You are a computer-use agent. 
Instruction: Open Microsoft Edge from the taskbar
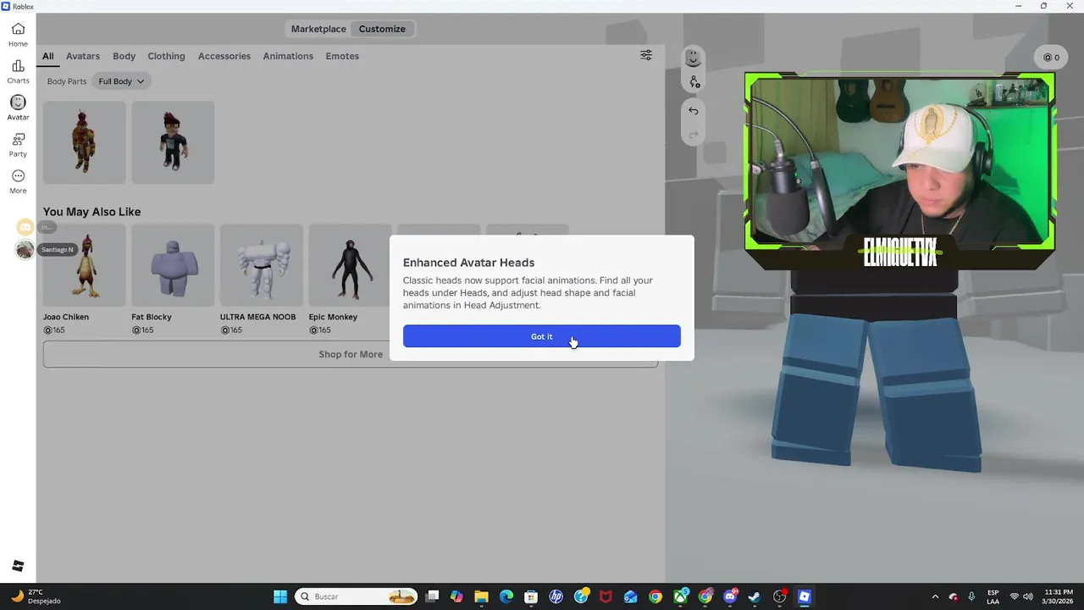pyautogui.click(x=506, y=596)
